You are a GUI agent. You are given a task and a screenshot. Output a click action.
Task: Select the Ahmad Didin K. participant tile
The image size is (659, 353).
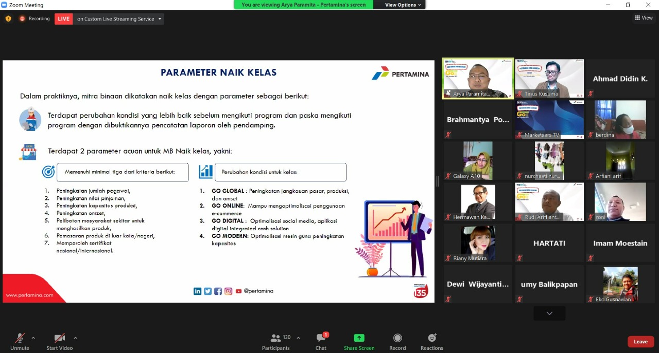point(620,78)
